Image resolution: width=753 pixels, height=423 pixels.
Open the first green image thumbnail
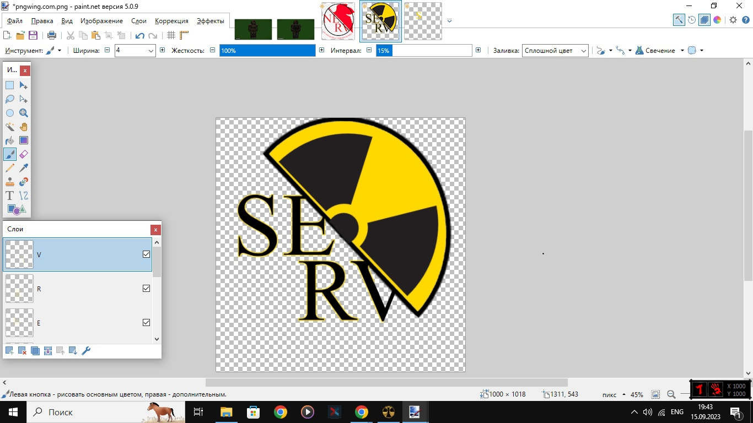[x=254, y=29]
